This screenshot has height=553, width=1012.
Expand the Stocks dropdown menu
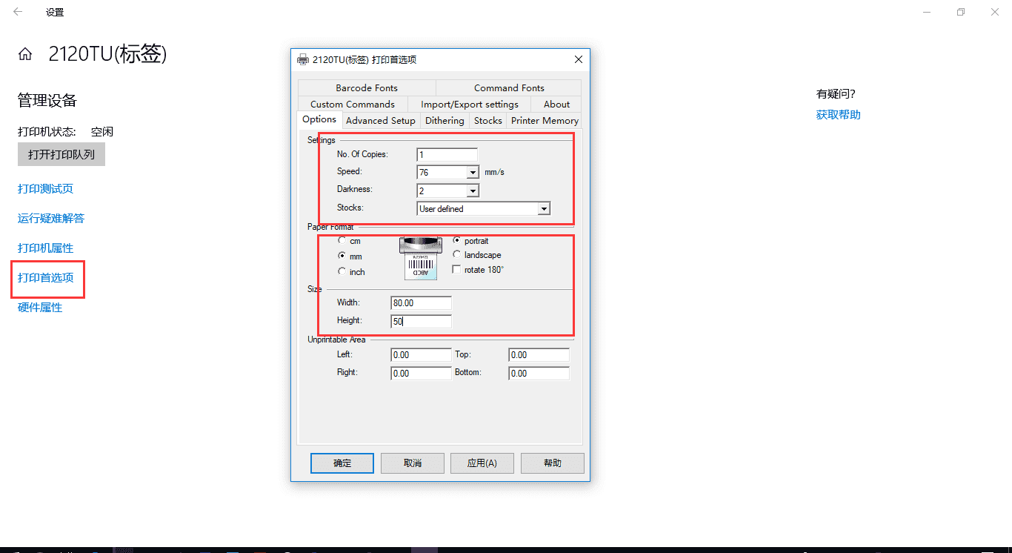pyautogui.click(x=544, y=209)
